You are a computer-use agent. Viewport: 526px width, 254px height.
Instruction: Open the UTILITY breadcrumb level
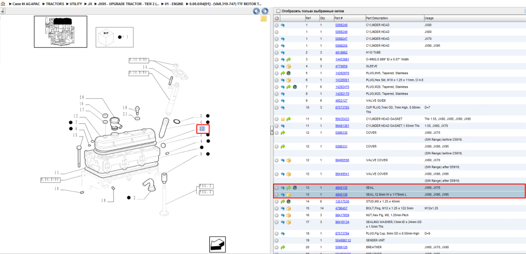[76, 4]
